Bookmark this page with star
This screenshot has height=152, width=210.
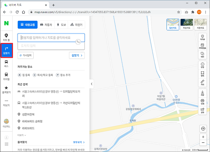point(178,12)
